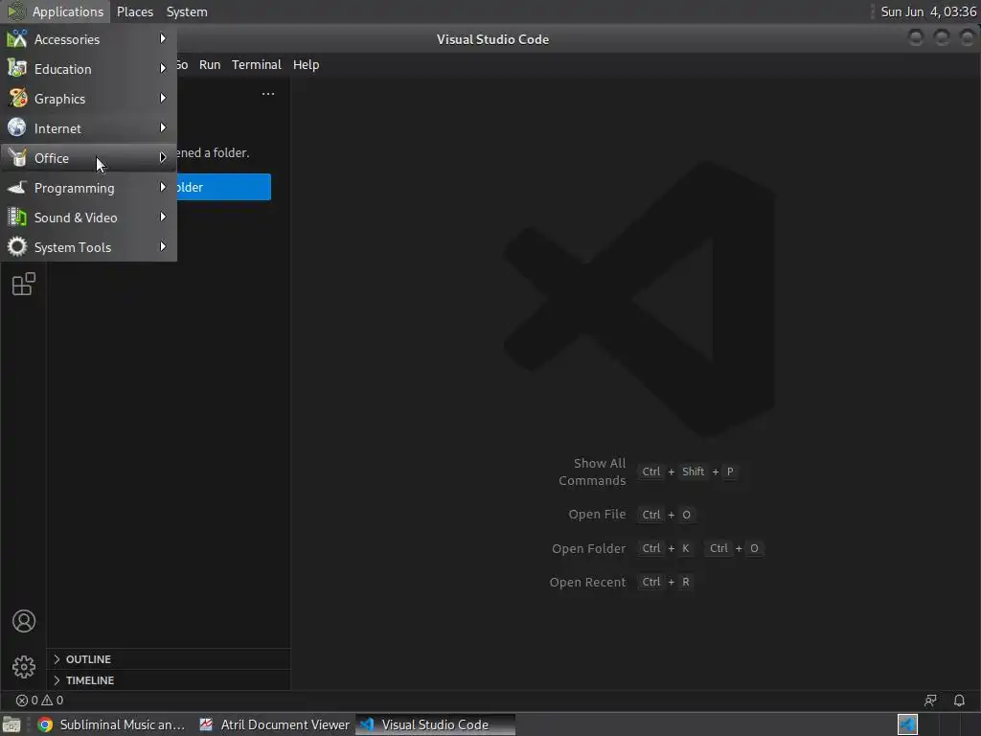
Task: Click the date and time clock
Action: 928,11
